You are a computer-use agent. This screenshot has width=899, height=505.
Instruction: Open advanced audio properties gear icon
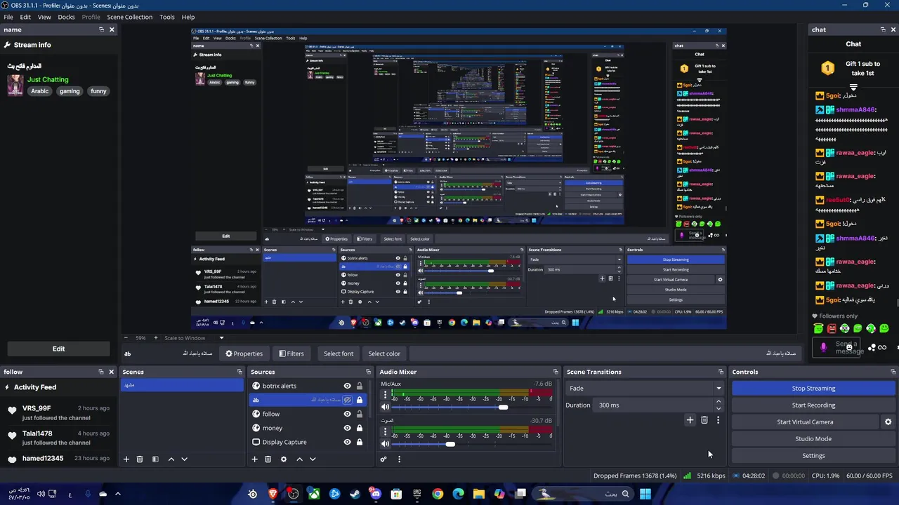click(x=383, y=459)
